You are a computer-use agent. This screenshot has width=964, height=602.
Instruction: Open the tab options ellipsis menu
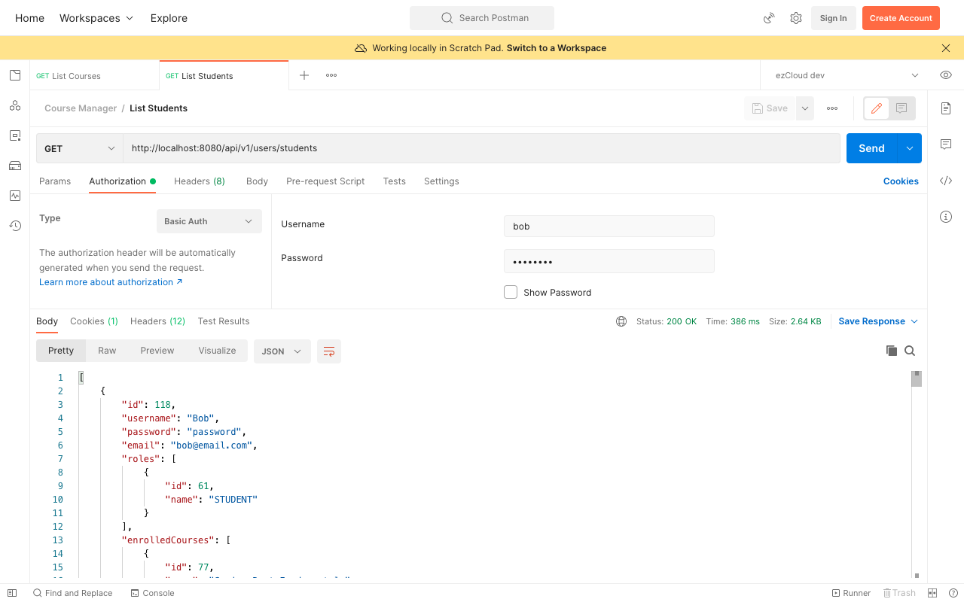[x=331, y=75]
